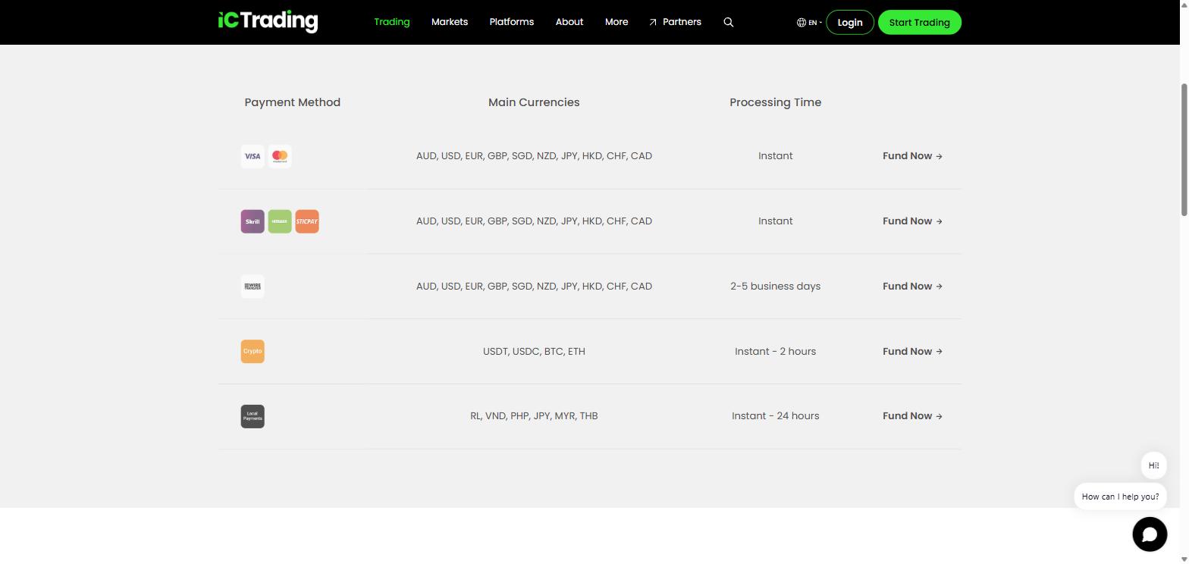Click the Visa payment icon
This screenshot has width=1189, height=564.
click(253, 156)
